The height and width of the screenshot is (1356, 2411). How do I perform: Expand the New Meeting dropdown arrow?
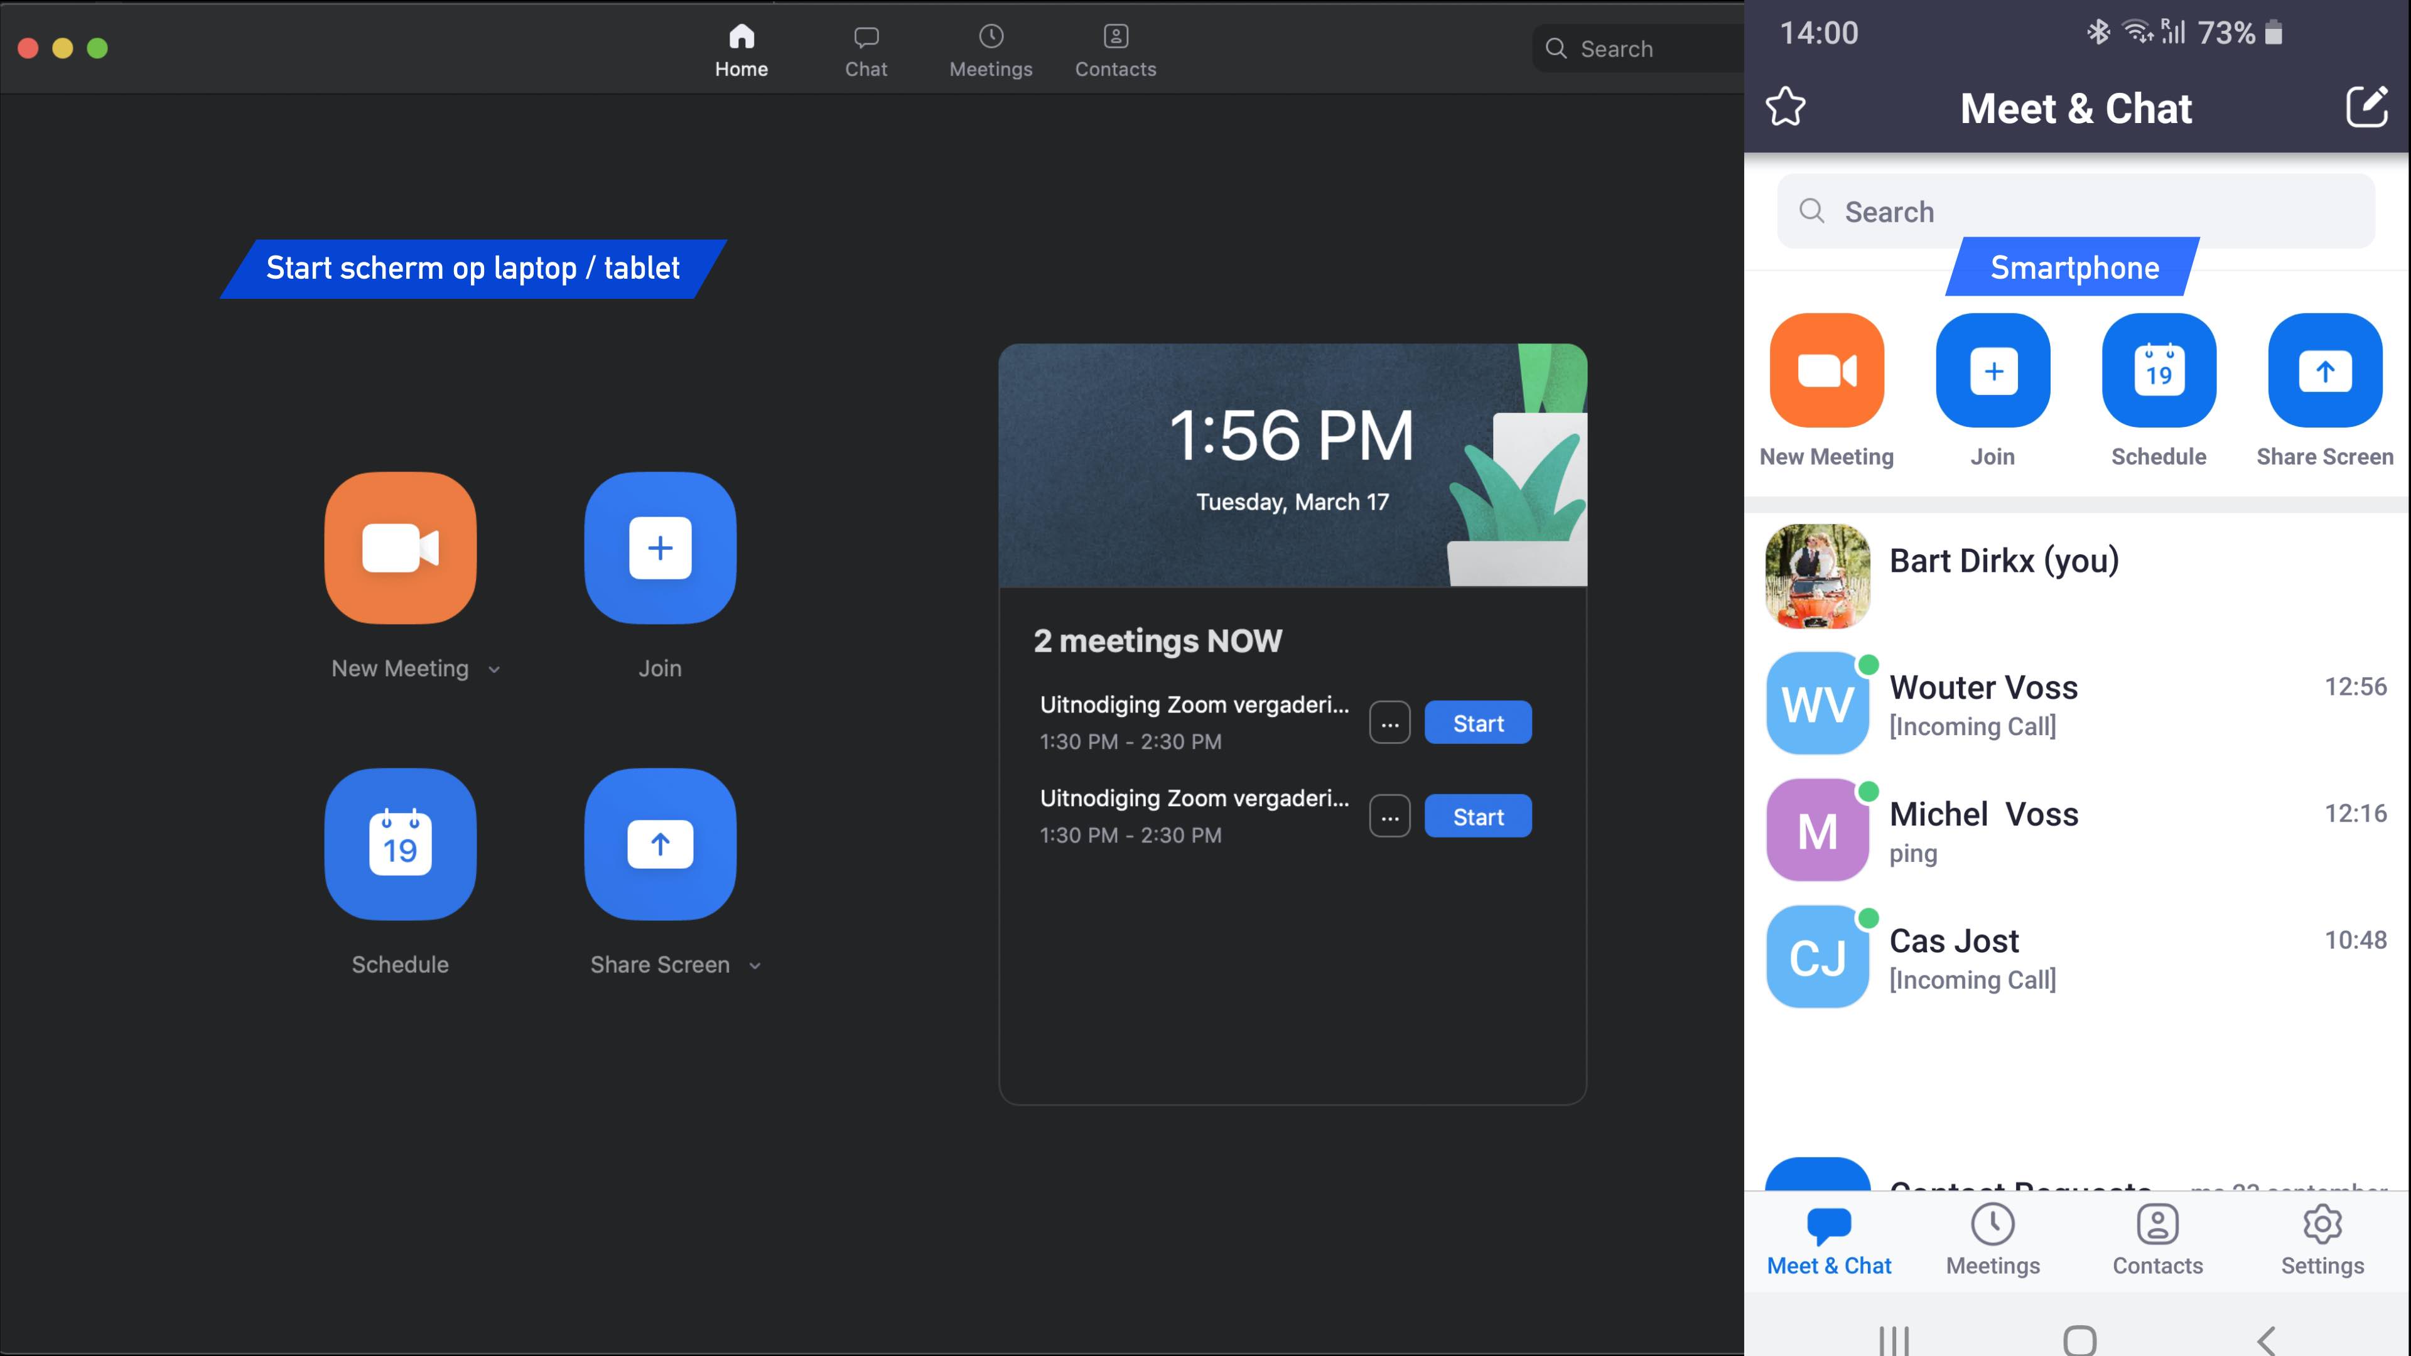[494, 670]
